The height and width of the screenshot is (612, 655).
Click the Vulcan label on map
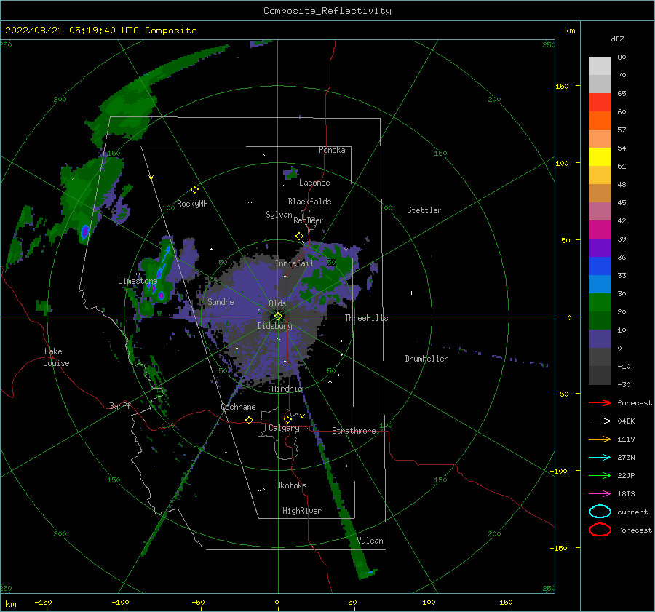(370, 541)
